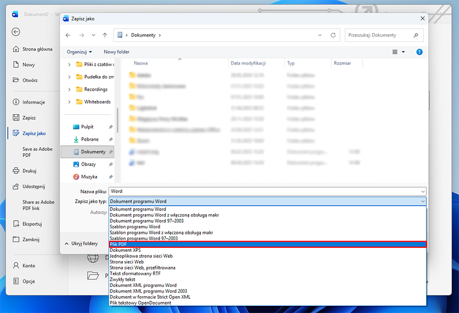This screenshot has width=459, height=313.
Task: Select the Whiteboards folder in tree
Action: [x=97, y=102]
